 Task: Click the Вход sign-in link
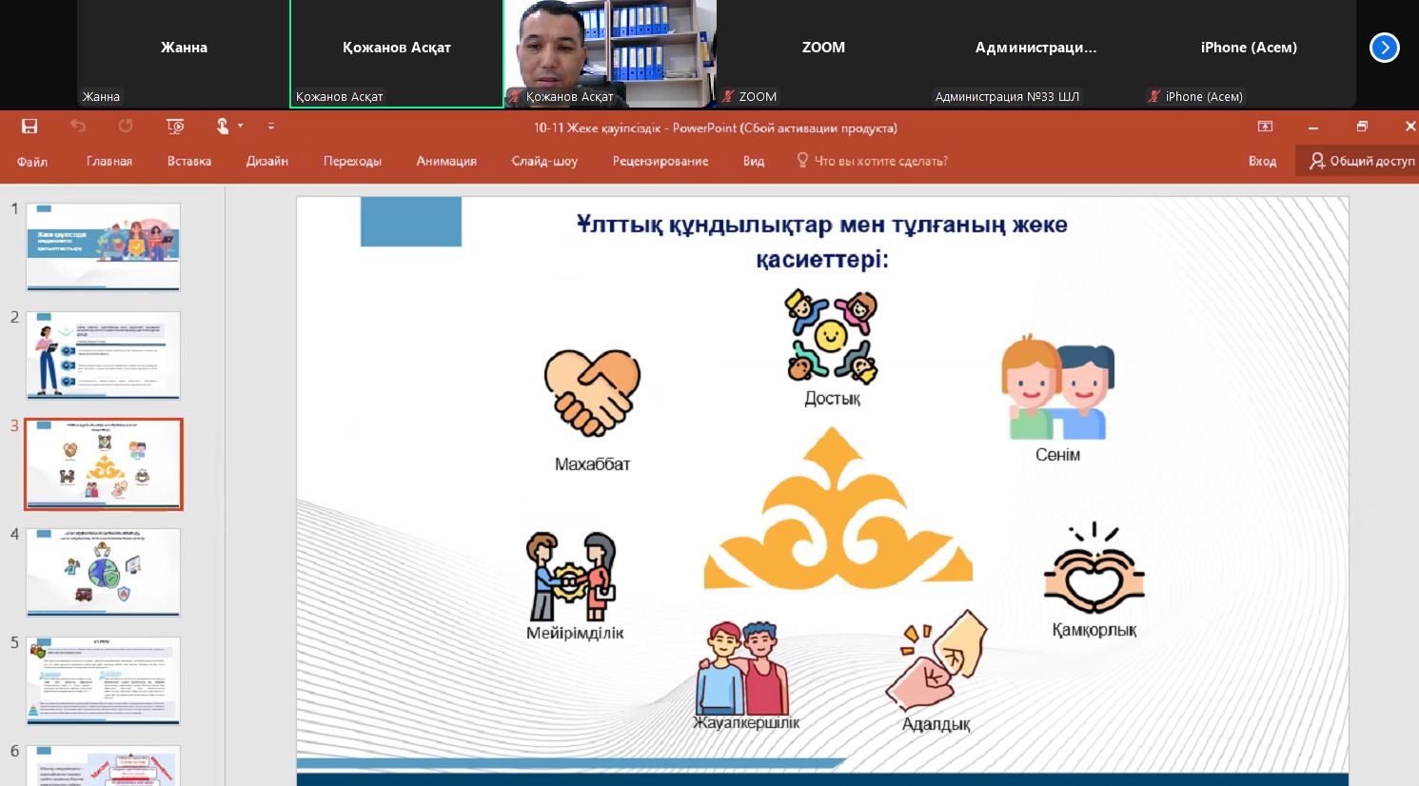tap(1262, 162)
